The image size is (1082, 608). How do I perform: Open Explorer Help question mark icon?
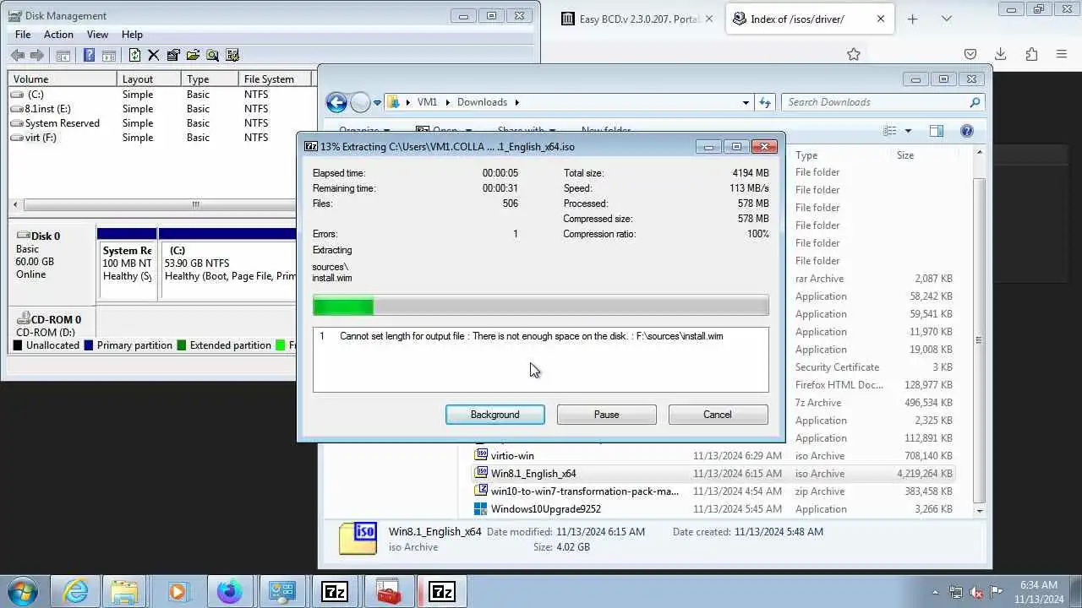pyautogui.click(x=967, y=131)
